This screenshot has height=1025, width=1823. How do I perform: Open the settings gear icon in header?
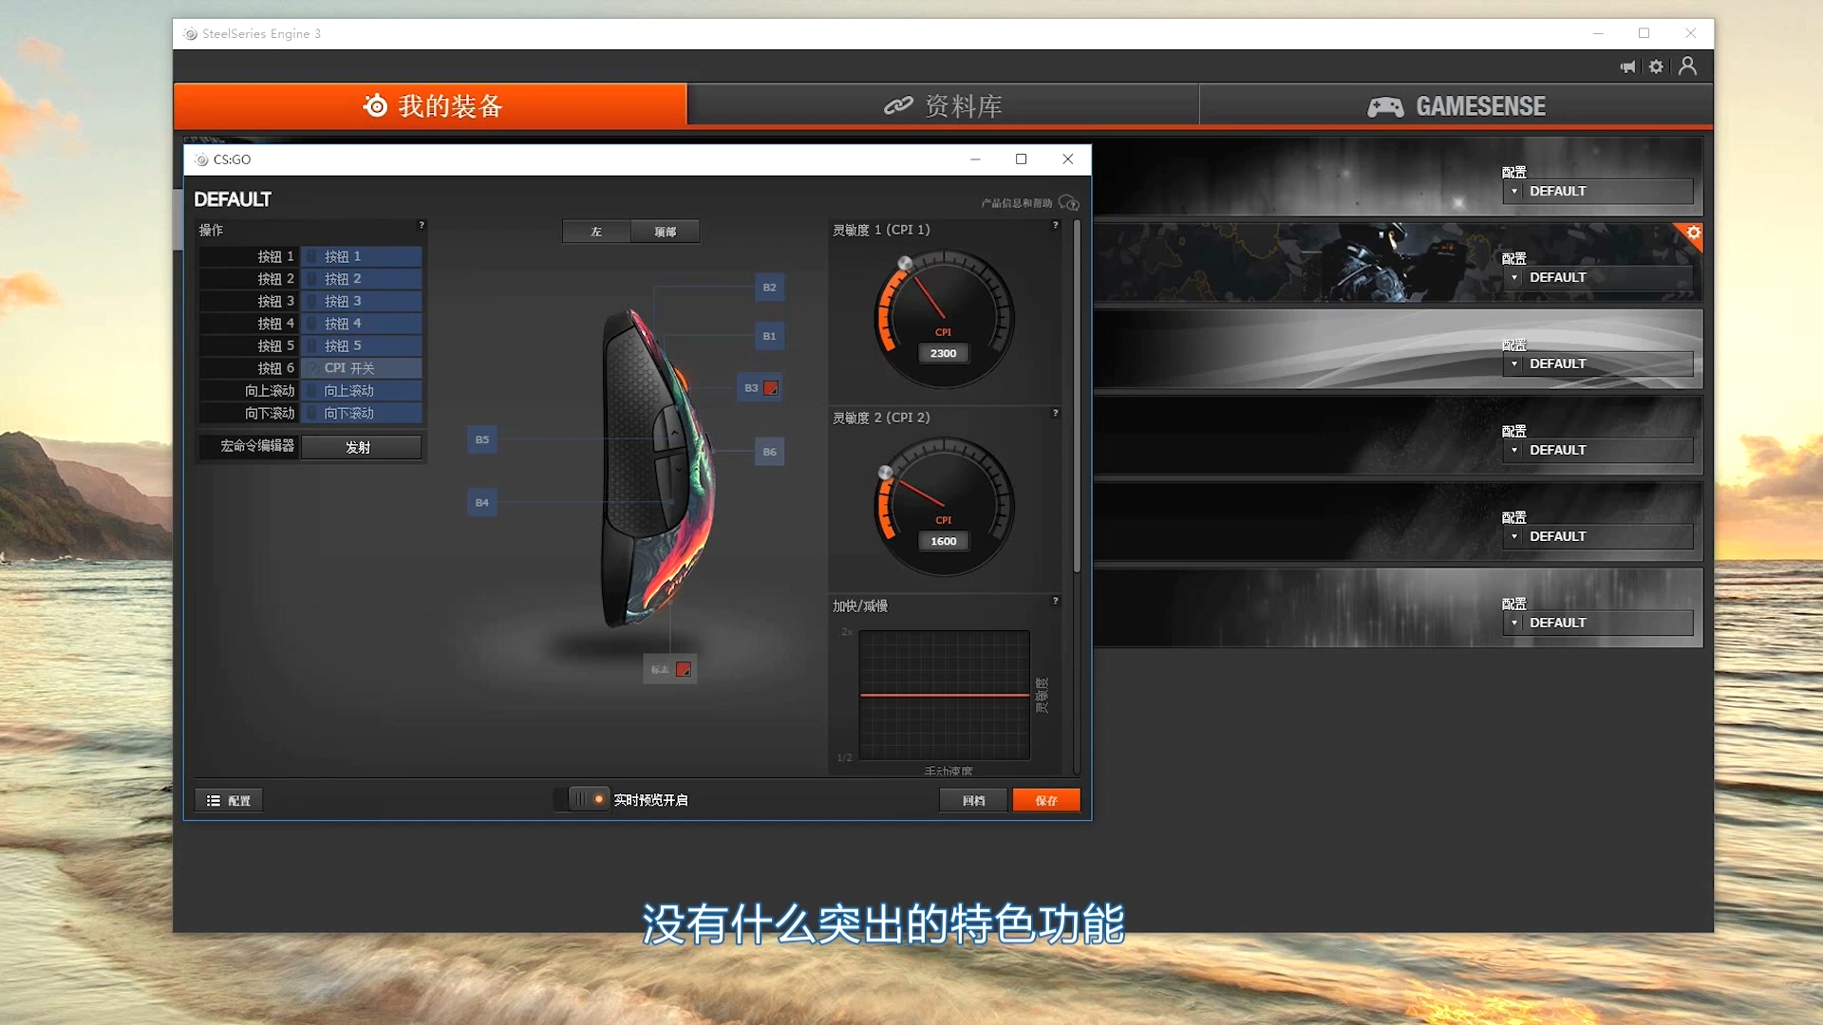(1656, 66)
